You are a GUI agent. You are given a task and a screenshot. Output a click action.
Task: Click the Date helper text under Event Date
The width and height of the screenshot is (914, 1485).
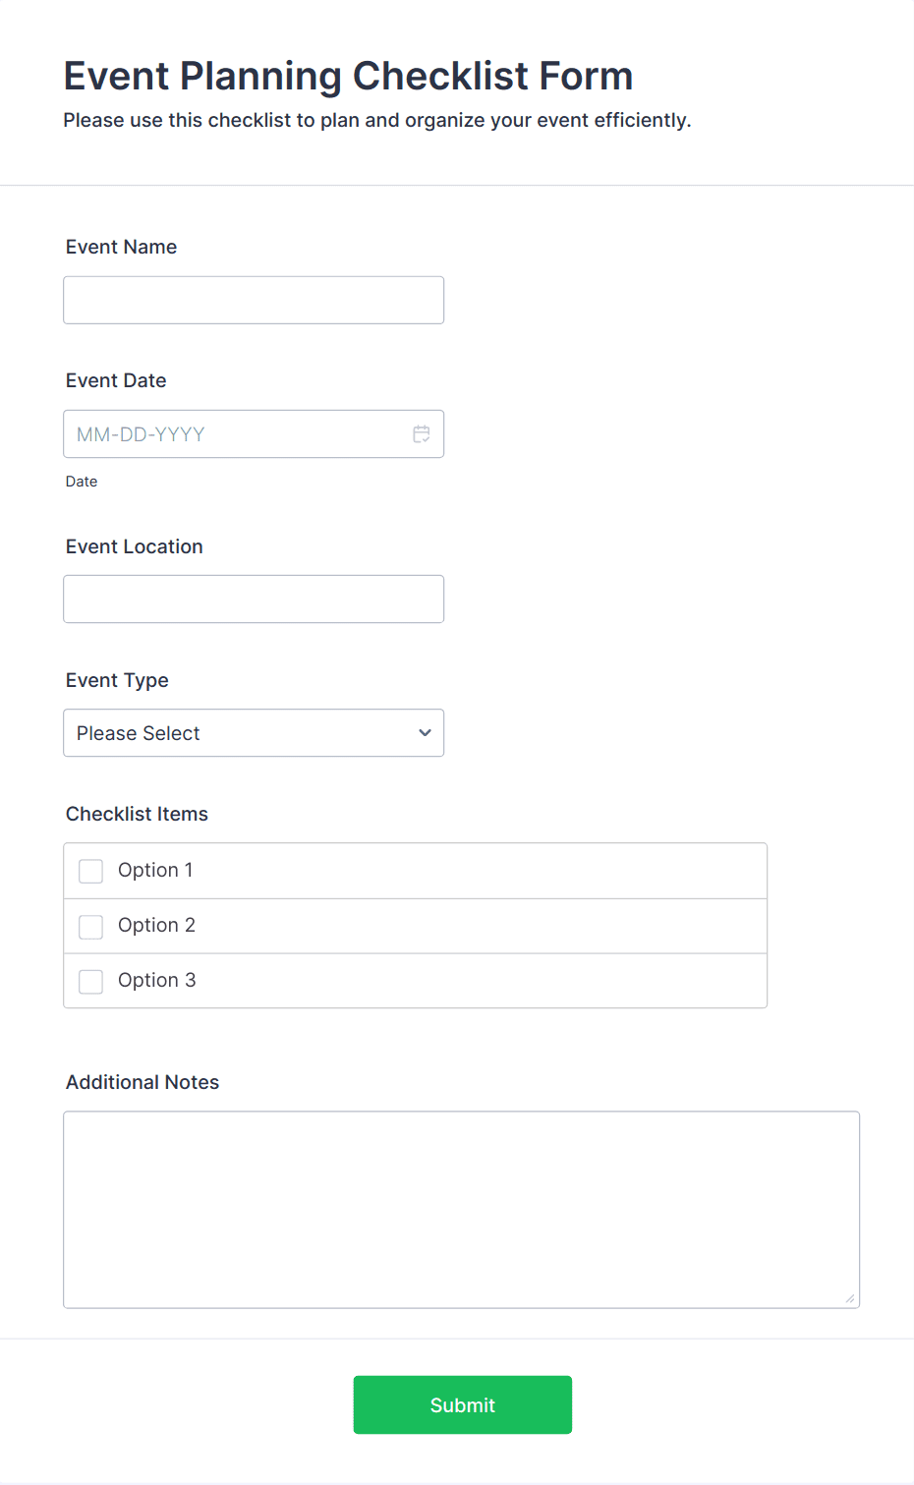(81, 481)
